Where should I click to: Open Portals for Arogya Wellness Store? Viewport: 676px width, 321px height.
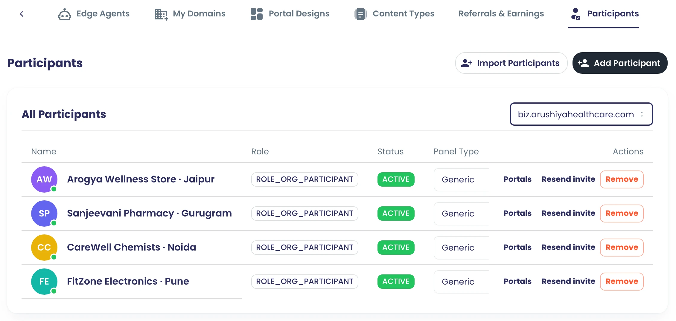(x=517, y=179)
